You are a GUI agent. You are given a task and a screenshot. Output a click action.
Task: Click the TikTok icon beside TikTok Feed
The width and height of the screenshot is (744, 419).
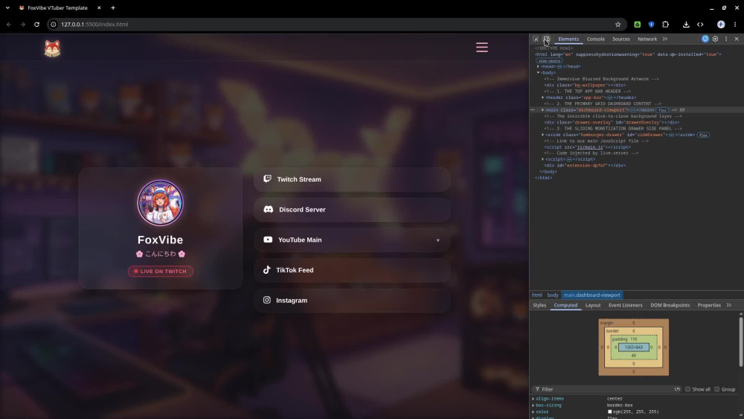pos(266,269)
